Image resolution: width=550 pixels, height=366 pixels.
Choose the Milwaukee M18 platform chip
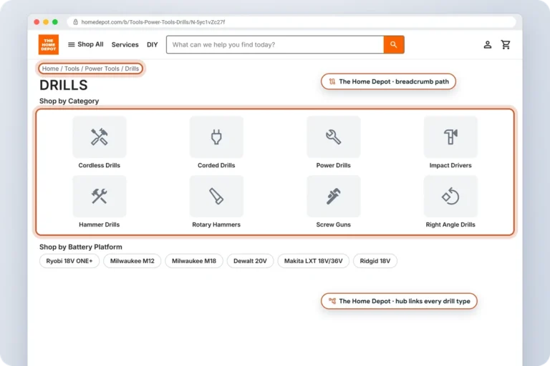point(194,261)
